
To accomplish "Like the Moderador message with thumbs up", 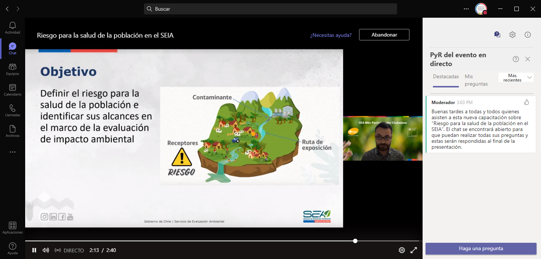I will [x=527, y=102].
